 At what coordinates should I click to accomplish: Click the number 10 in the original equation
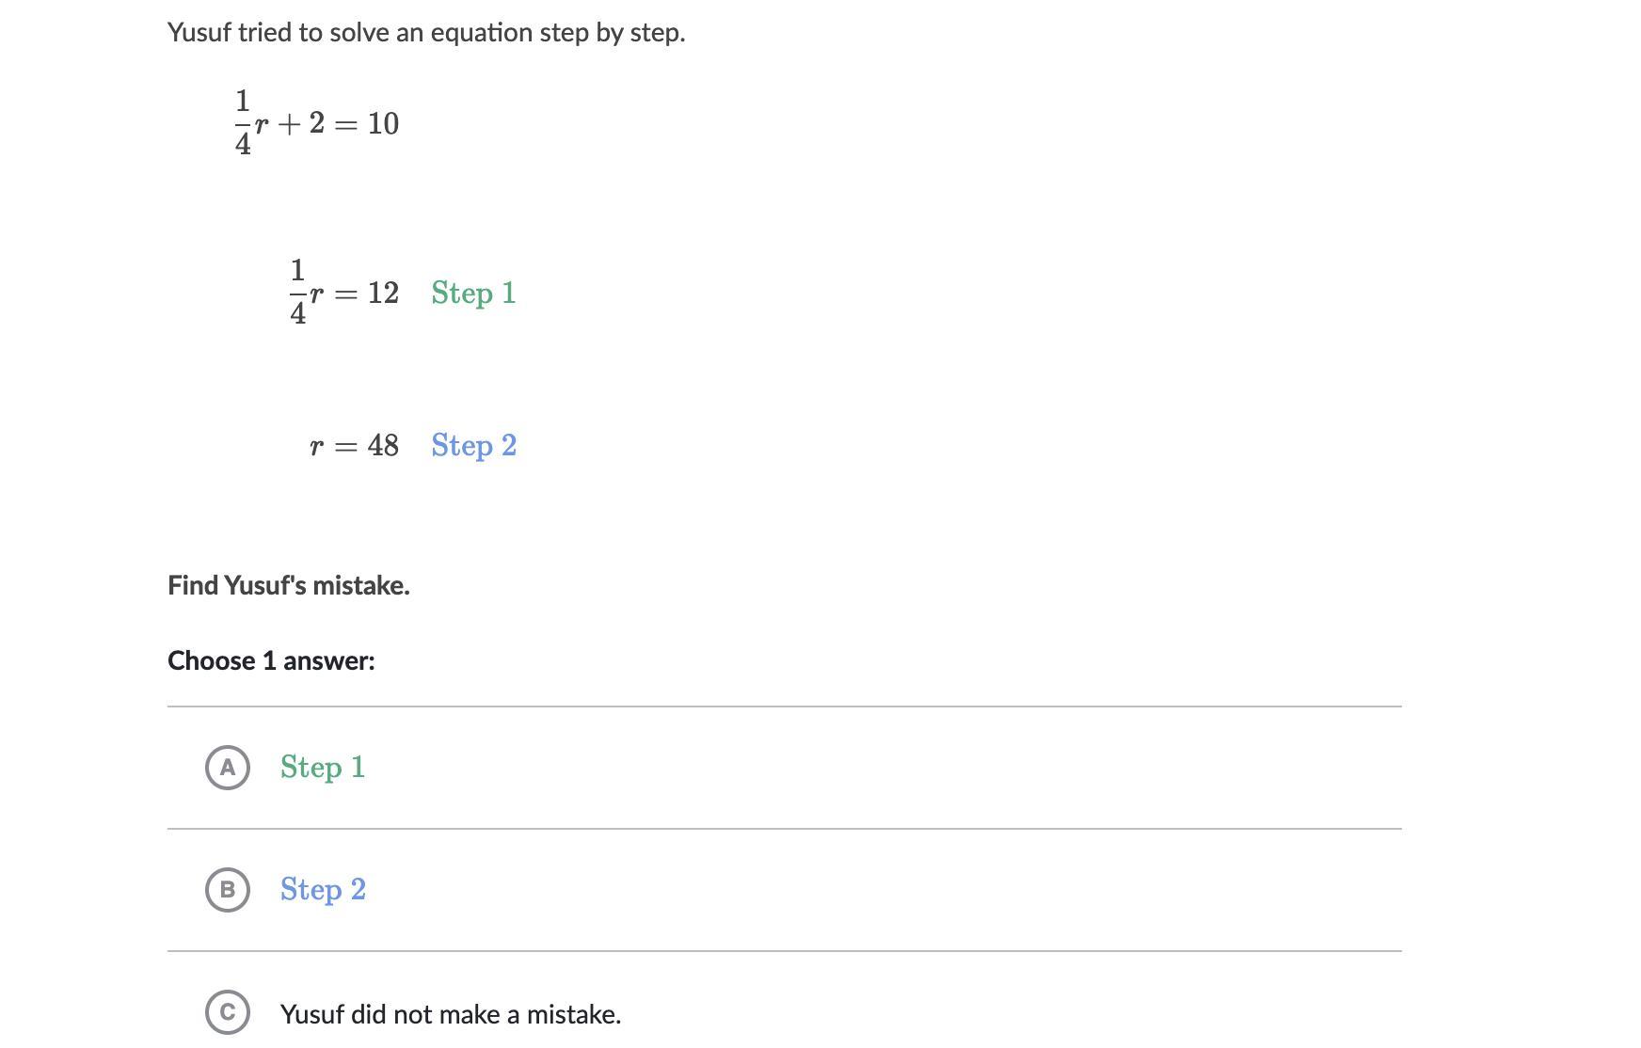click(x=383, y=123)
